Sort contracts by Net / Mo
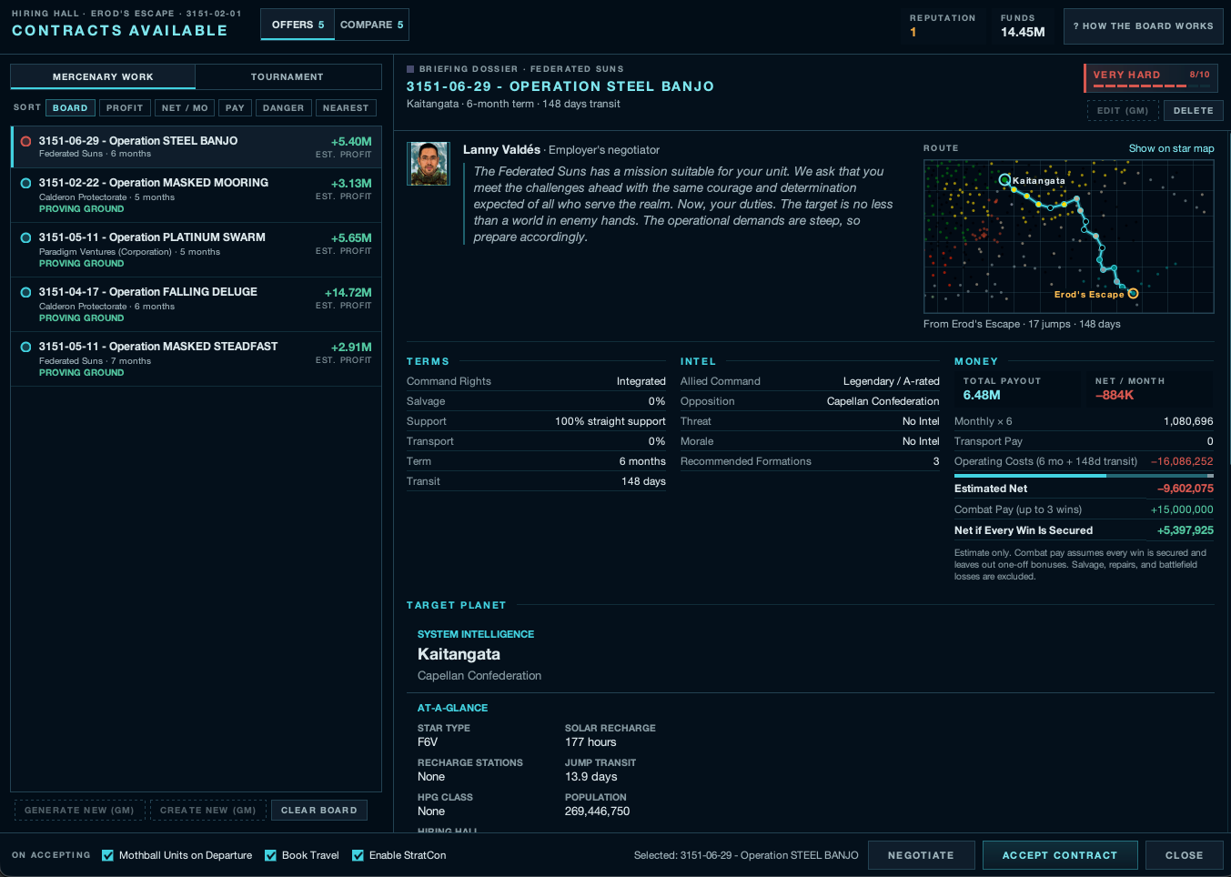This screenshot has height=877, width=1231. tap(185, 107)
